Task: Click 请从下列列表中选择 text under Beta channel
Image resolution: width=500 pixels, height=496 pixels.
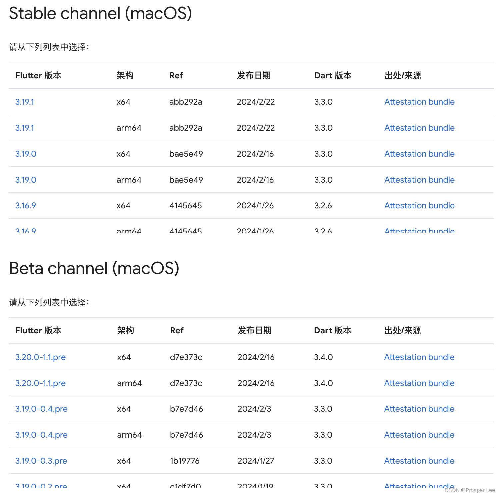Action: [49, 302]
